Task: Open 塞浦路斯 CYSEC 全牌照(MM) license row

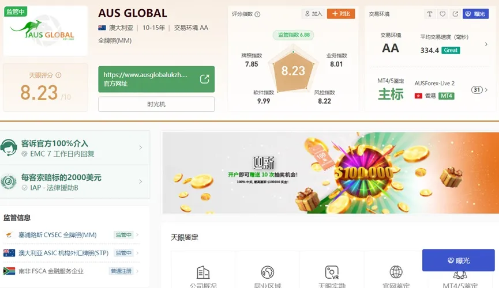Action: pos(72,235)
